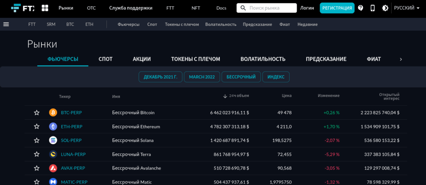The height and width of the screenshot is (185, 426).
Task: Click the Bitcoin coin icon
Action: [x=53, y=113]
